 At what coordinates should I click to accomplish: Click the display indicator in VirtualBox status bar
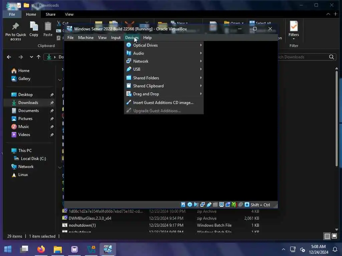(x=222, y=205)
